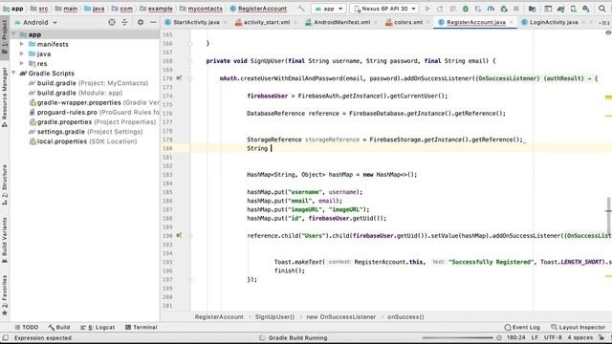Open the TODO tool window

click(x=26, y=327)
